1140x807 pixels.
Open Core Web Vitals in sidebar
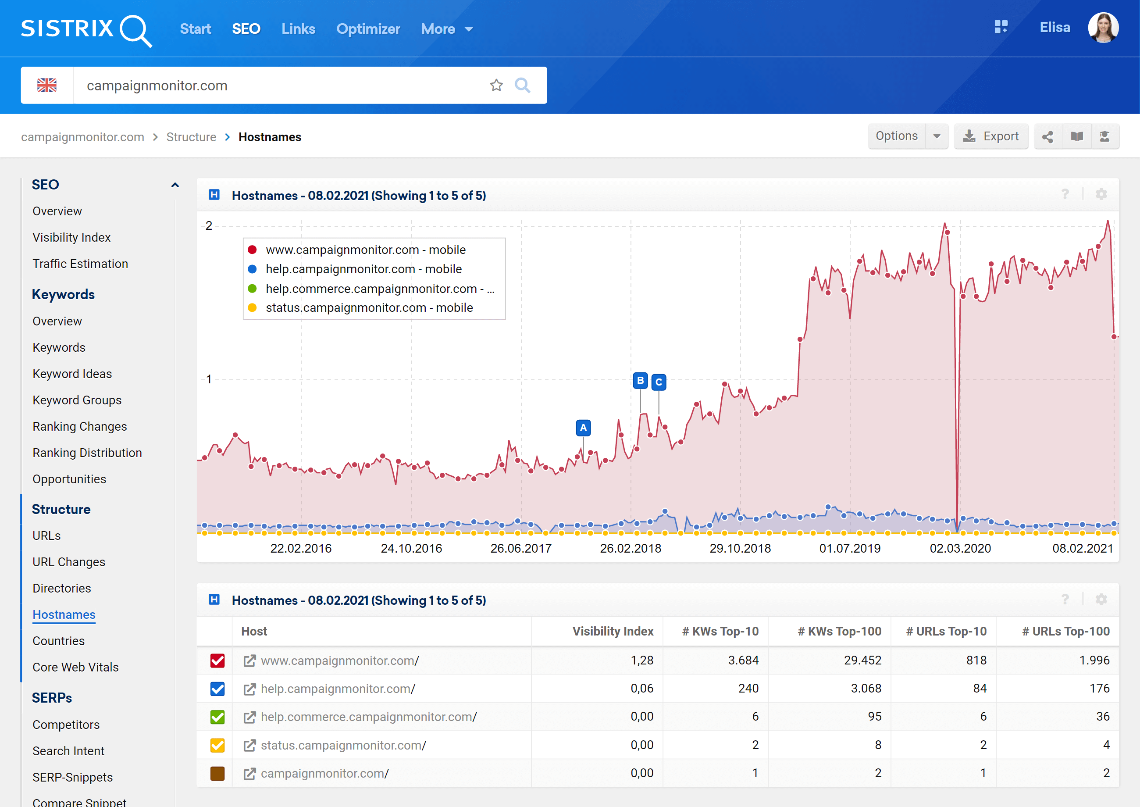coord(75,668)
